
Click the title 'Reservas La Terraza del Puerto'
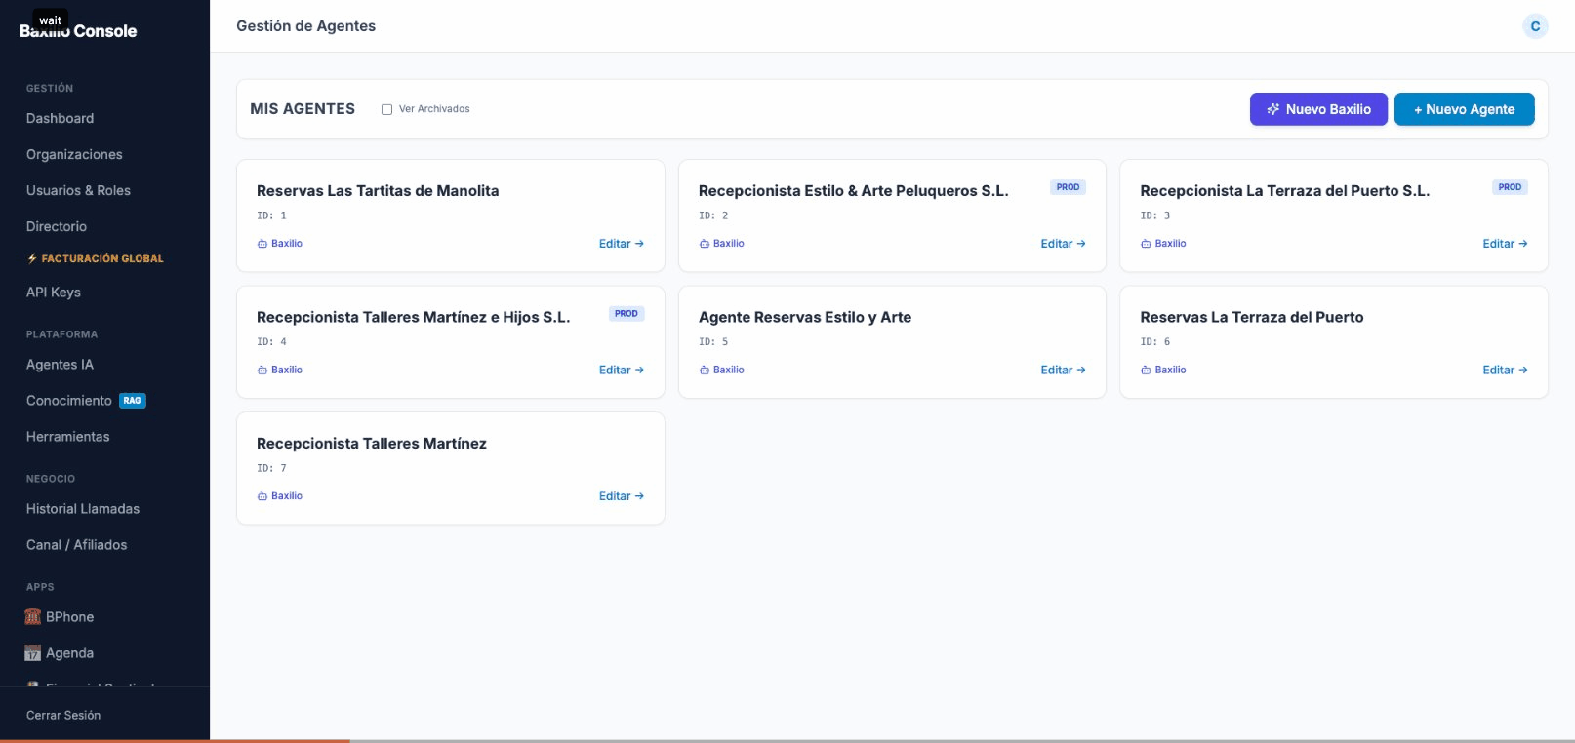click(x=1252, y=318)
